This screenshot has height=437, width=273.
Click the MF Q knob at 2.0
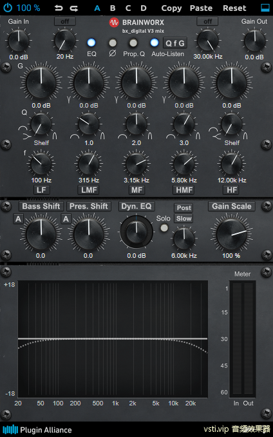point(136,124)
